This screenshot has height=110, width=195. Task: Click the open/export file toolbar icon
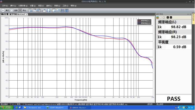[x=44, y=10]
